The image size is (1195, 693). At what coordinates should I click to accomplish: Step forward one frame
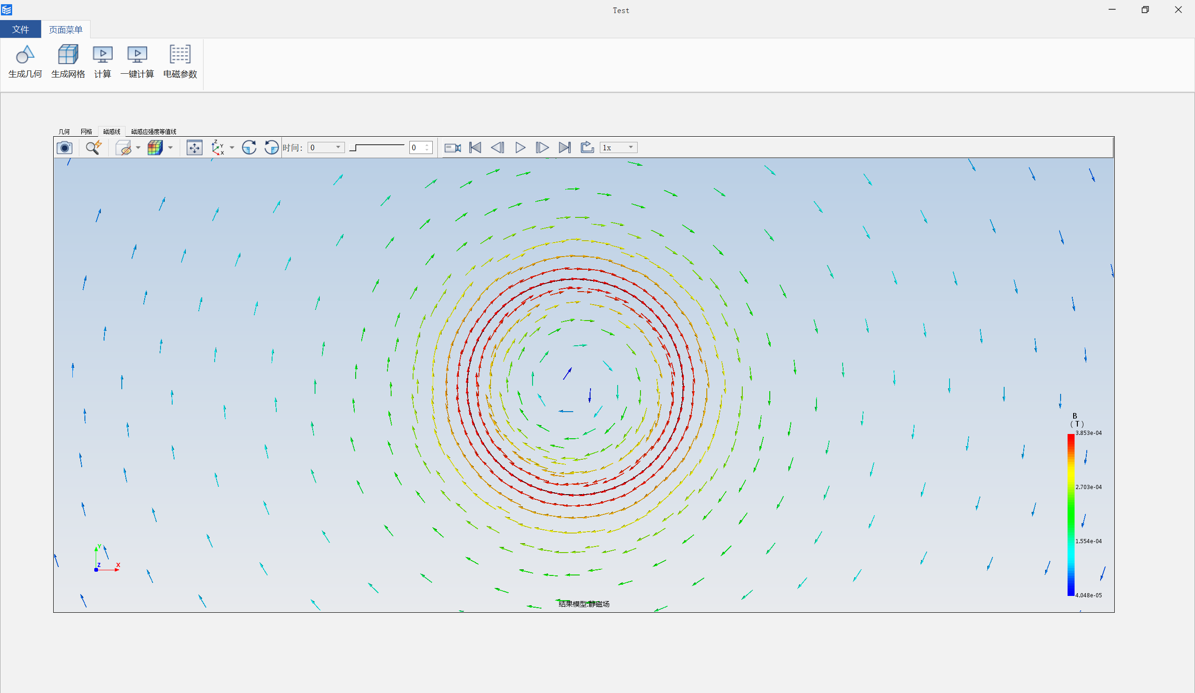542,147
